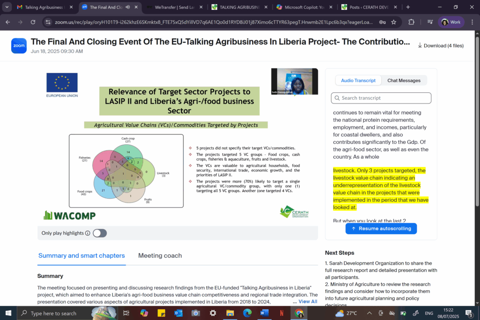Open a new tab with plus icon
Viewport: 480px width, 320px height.
click(408, 7)
